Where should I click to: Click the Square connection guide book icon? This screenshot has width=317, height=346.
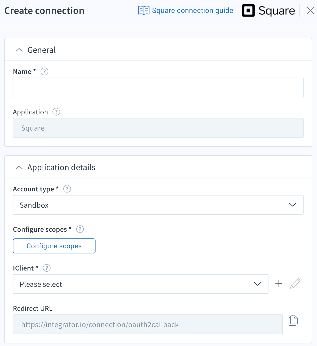[144, 10]
